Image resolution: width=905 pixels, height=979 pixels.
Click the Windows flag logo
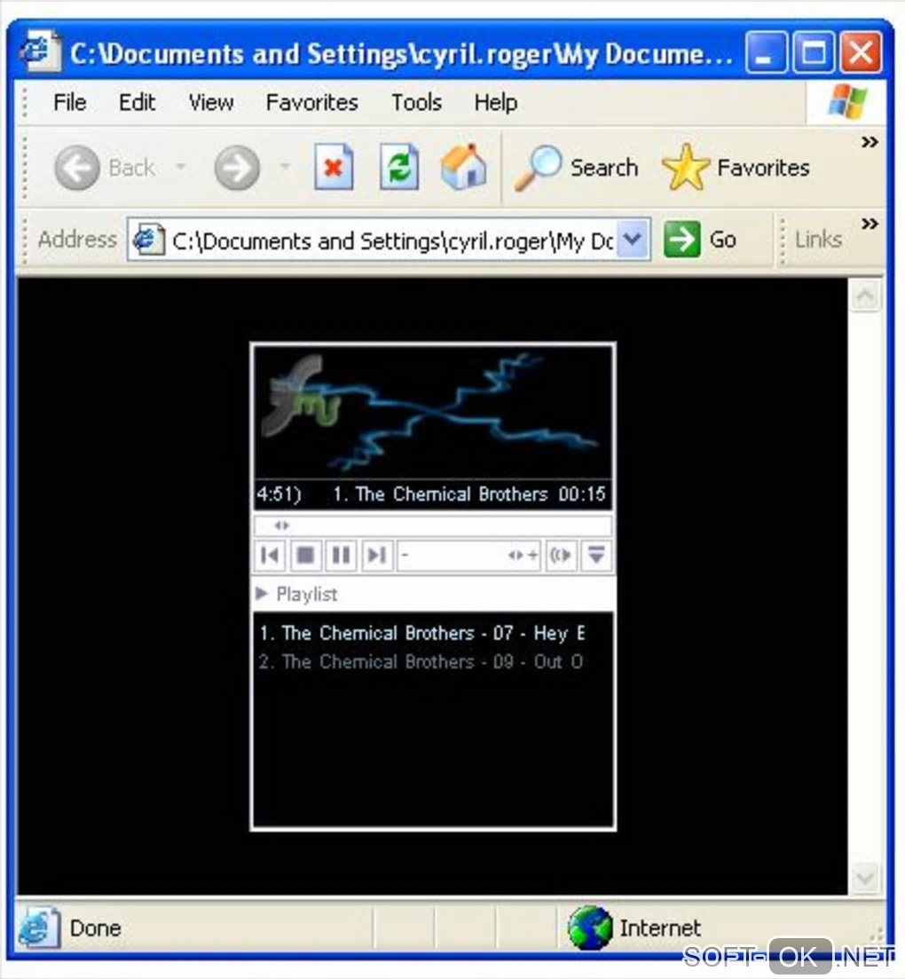[x=847, y=101]
